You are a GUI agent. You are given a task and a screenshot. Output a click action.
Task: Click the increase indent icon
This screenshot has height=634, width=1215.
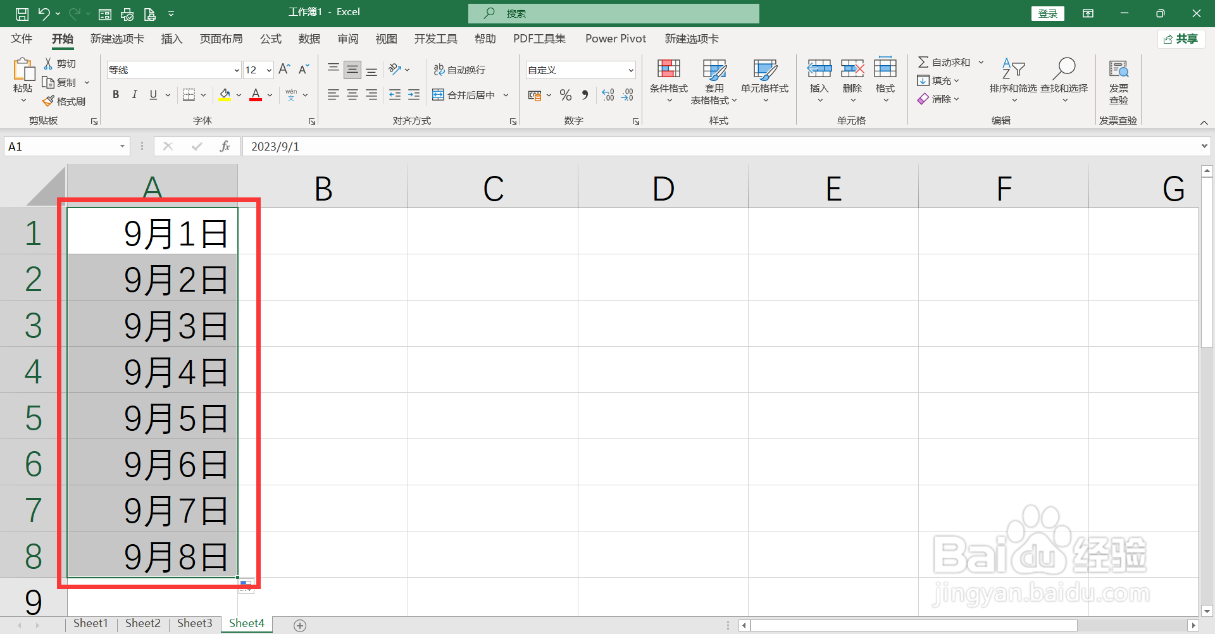pos(414,95)
